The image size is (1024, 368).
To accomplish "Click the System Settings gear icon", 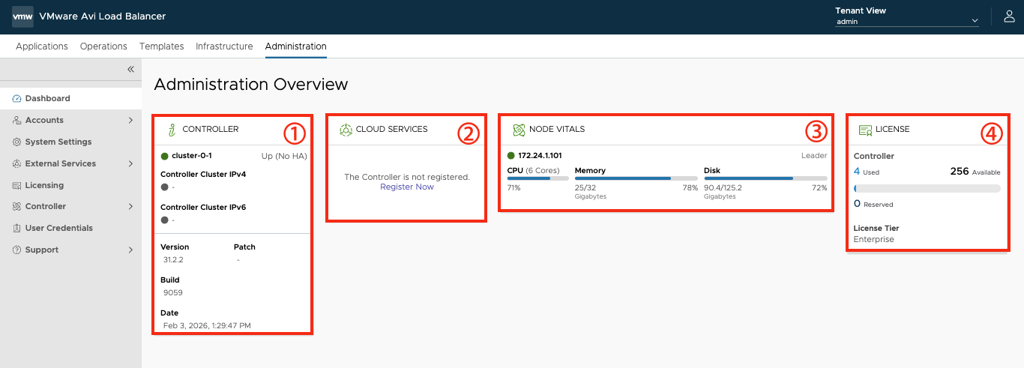I will 17,142.
